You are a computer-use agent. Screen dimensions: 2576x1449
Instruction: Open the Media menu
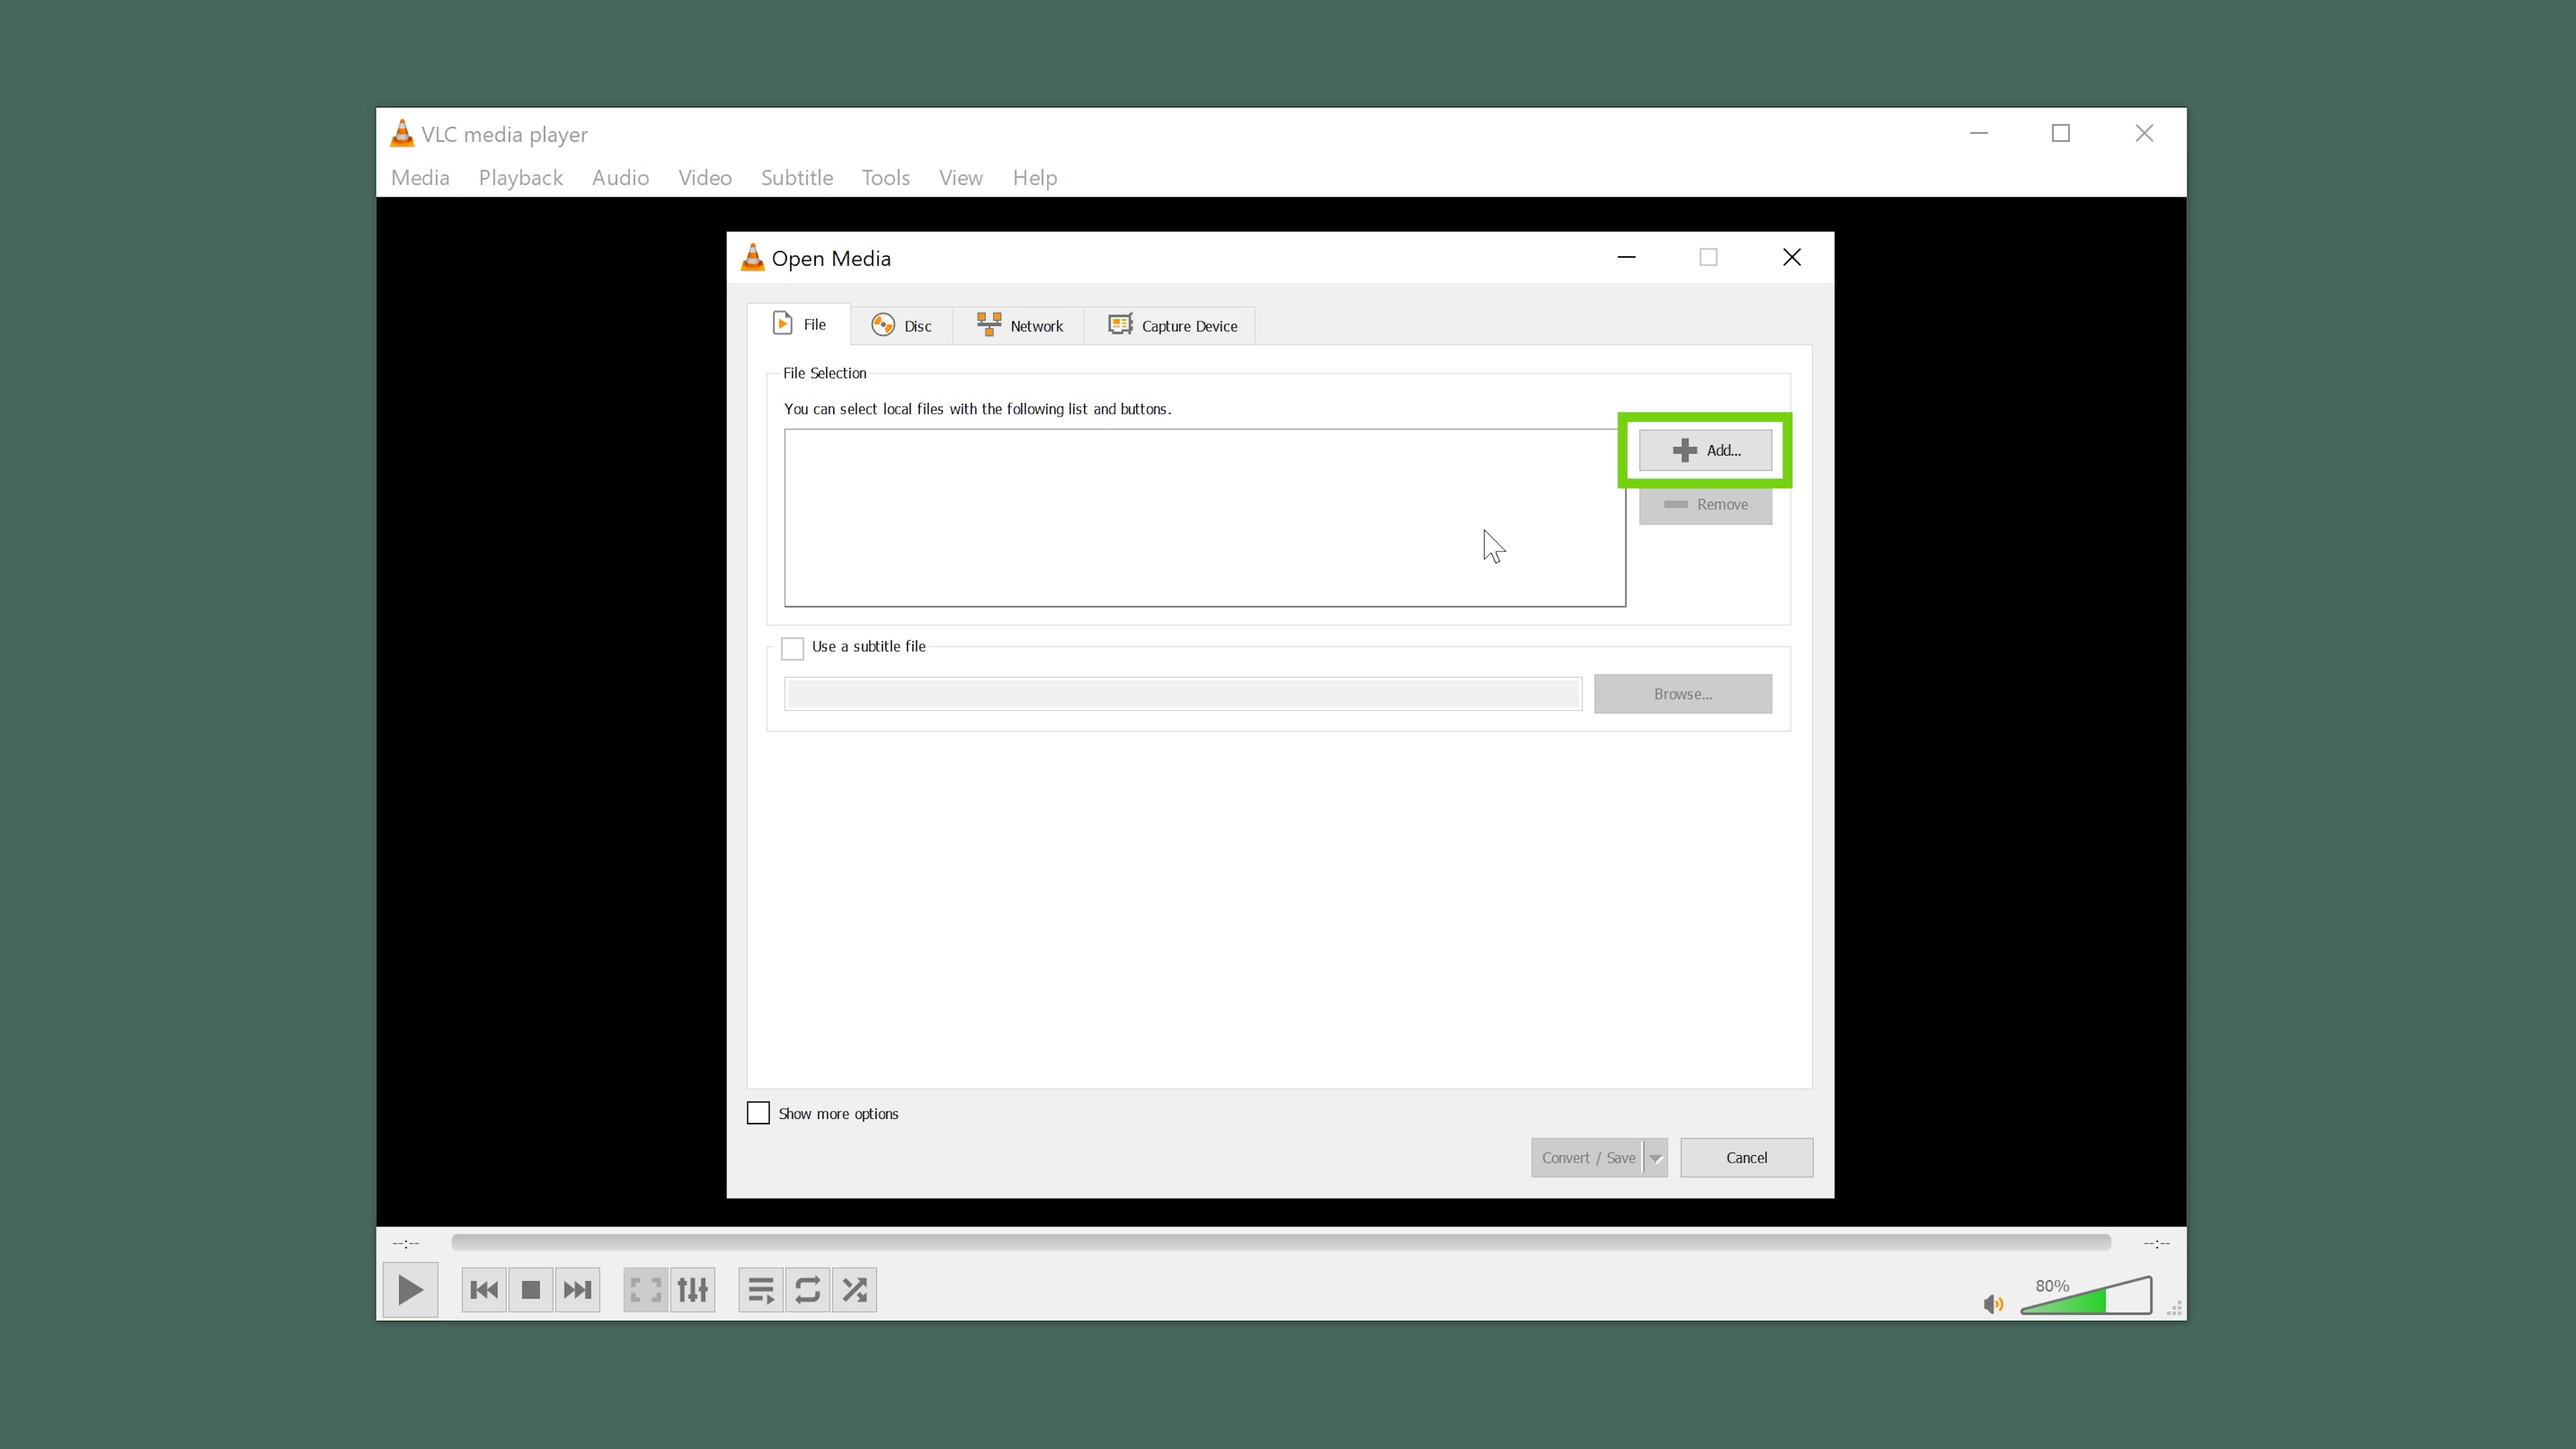(x=420, y=177)
